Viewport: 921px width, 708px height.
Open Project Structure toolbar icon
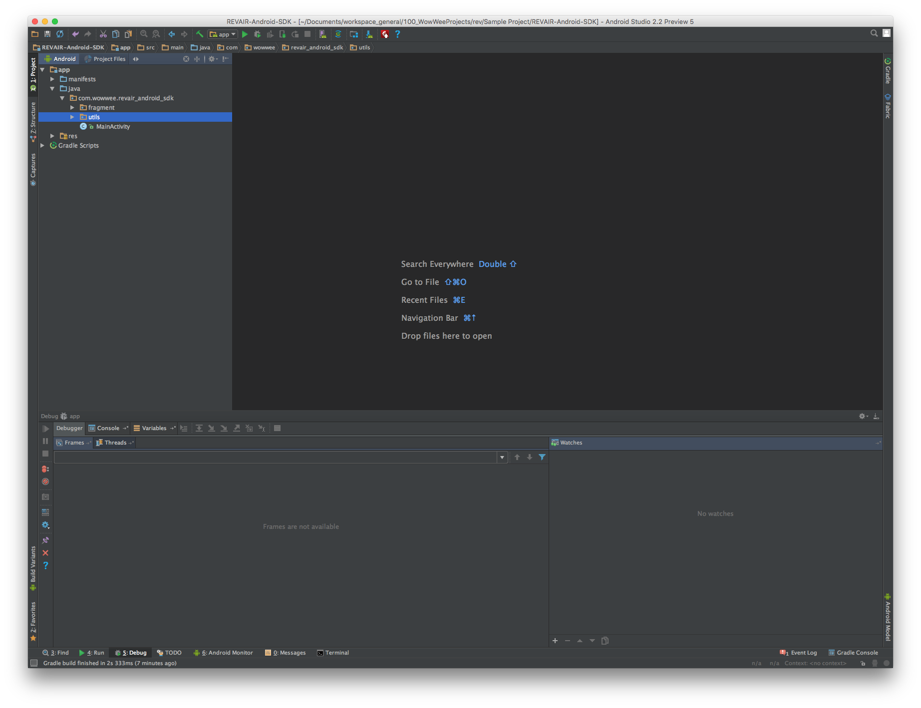click(354, 34)
